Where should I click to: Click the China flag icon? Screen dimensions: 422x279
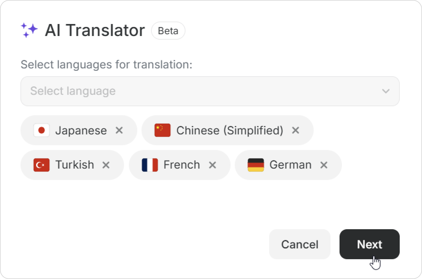pos(163,130)
